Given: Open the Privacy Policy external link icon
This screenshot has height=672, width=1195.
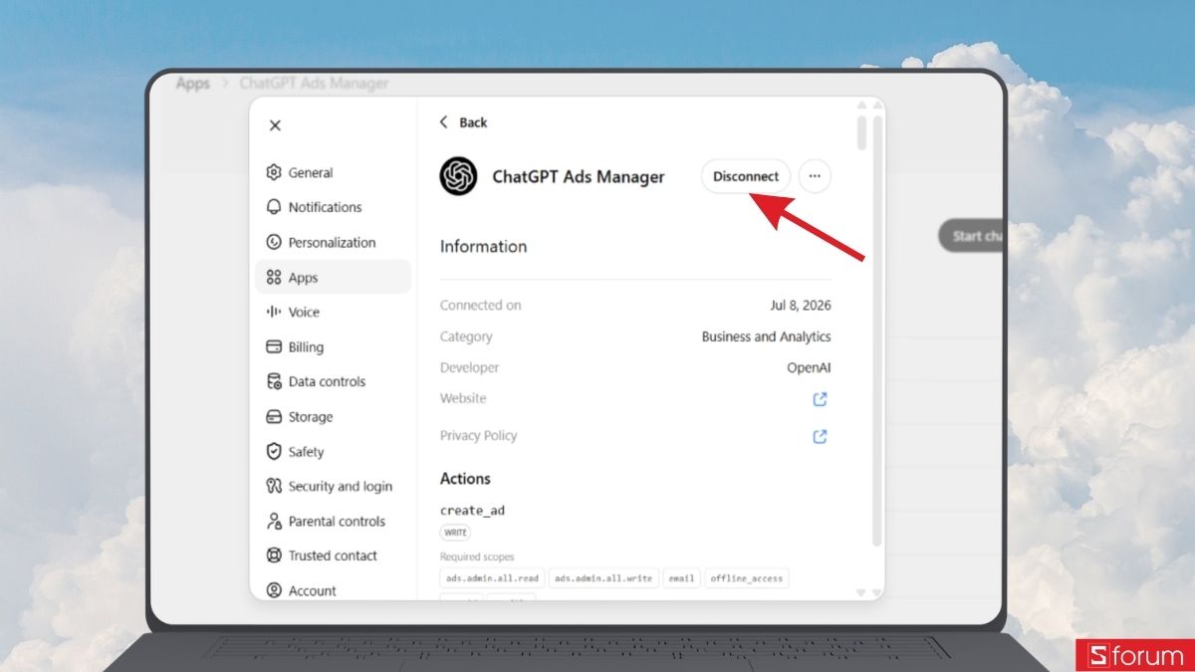Looking at the screenshot, I should point(820,436).
